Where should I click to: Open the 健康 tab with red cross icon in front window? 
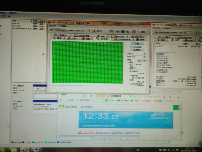coord(86,39)
